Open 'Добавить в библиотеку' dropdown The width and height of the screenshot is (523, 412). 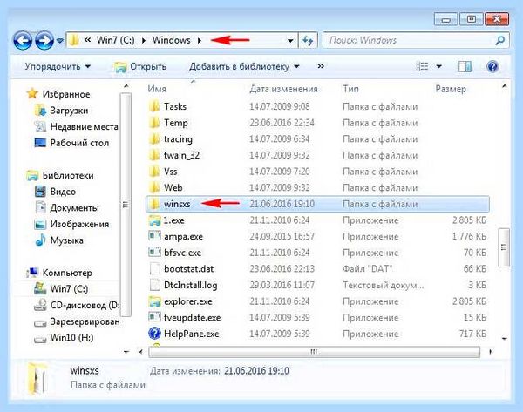click(244, 67)
